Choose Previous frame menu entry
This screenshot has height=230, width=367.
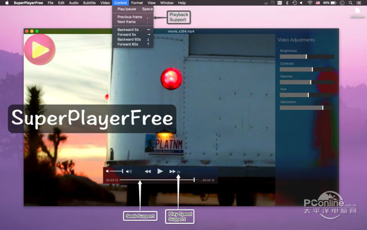[x=133, y=17]
